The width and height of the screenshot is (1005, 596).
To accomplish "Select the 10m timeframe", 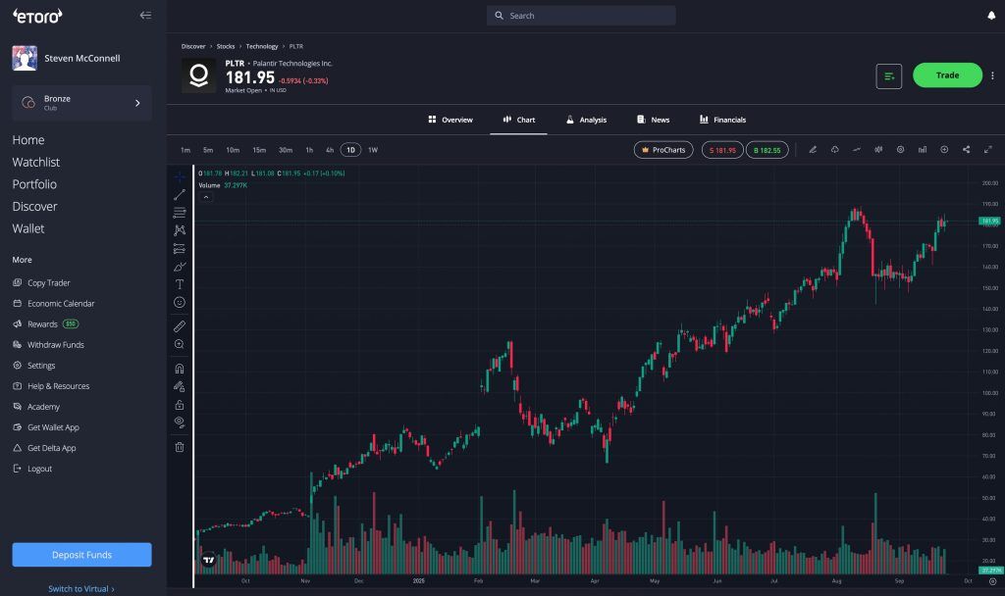I will [x=233, y=150].
